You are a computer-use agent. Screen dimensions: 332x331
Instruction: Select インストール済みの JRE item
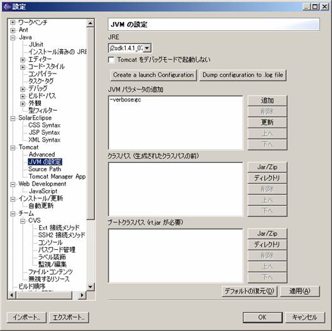(x=57, y=52)
